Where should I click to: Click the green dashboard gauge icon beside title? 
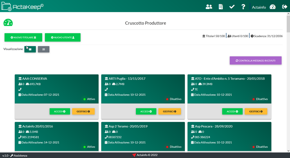(x=8, y=23)
